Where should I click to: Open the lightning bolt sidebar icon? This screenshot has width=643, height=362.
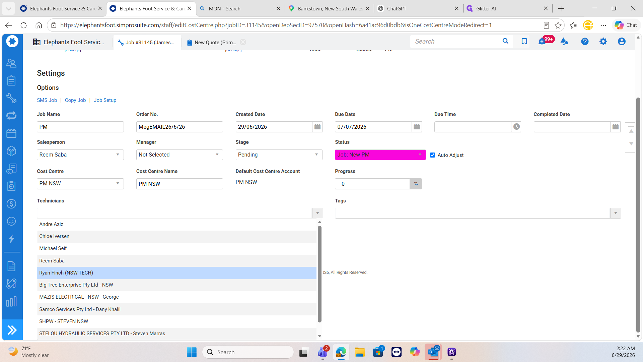click(x=11, y=239)
